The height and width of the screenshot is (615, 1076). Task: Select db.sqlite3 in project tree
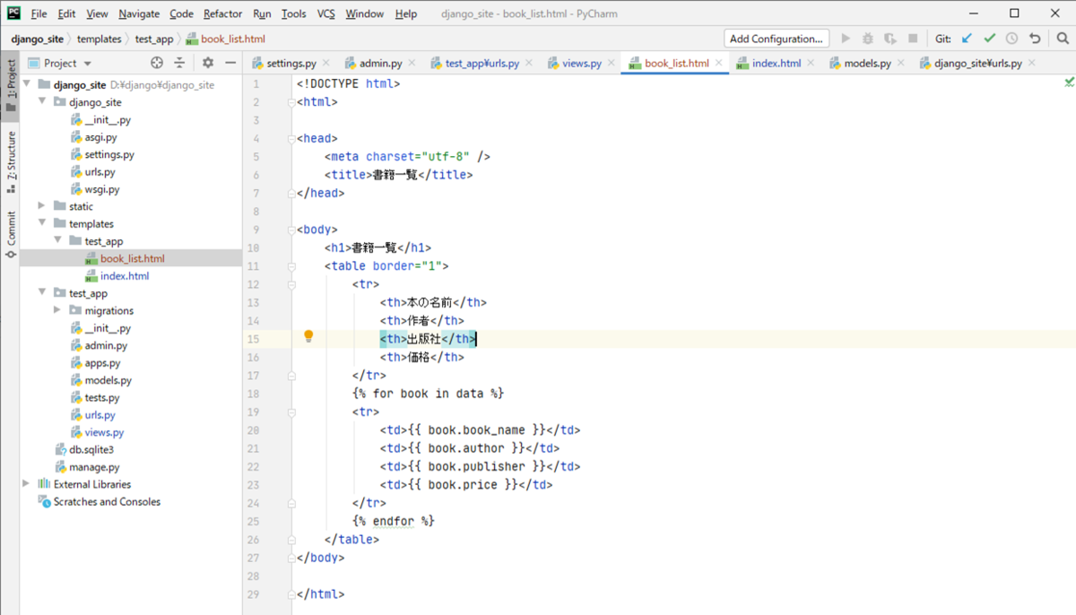point(91,449)
